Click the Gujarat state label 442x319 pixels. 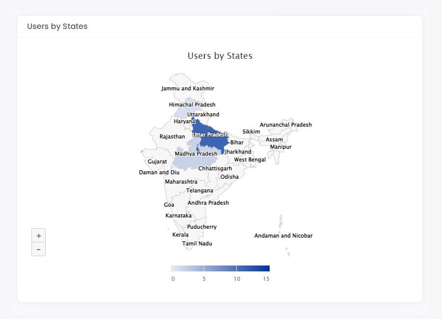(x=157, y=161)
